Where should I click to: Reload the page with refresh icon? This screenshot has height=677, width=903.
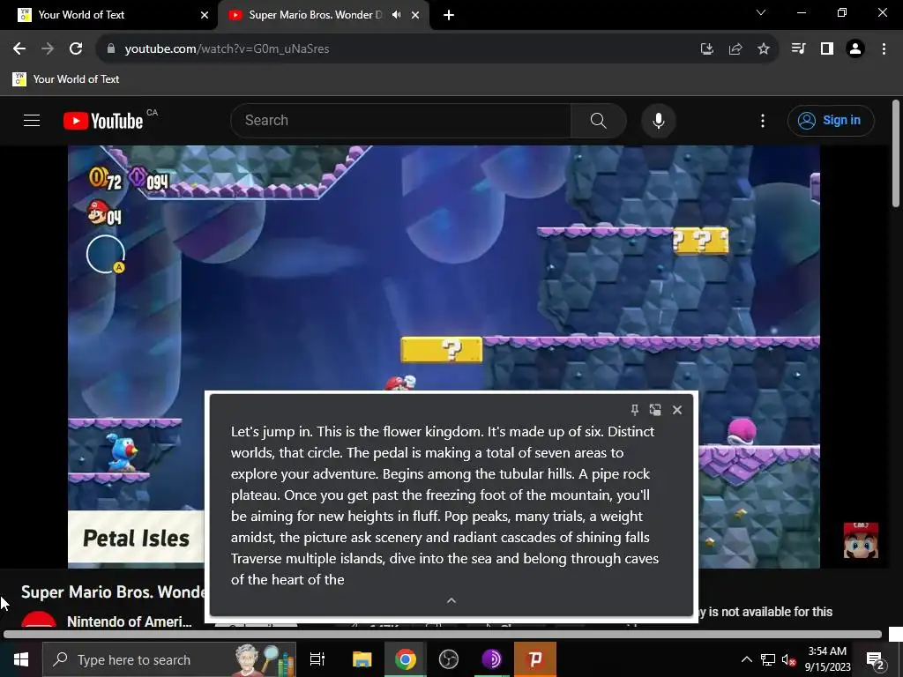(76, 49)
